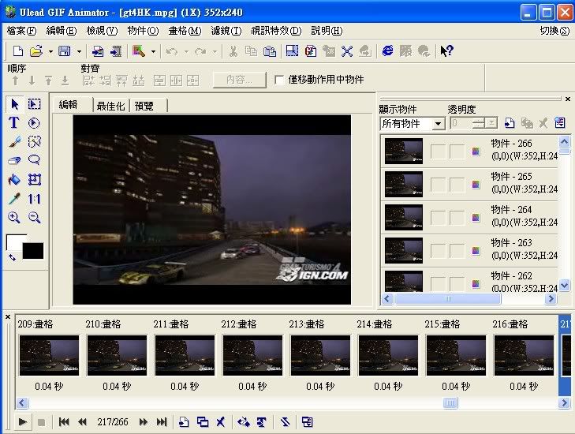
Task: Expand the Undo history dropdown arrow
Action: (x=186, y=51)
